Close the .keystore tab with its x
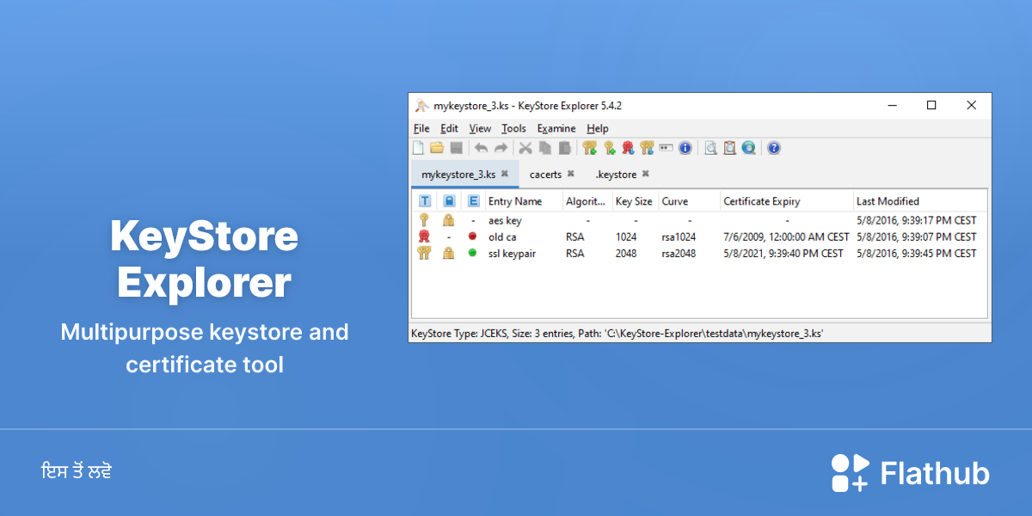The image size is (1032, 516). [x=645, y=174]
